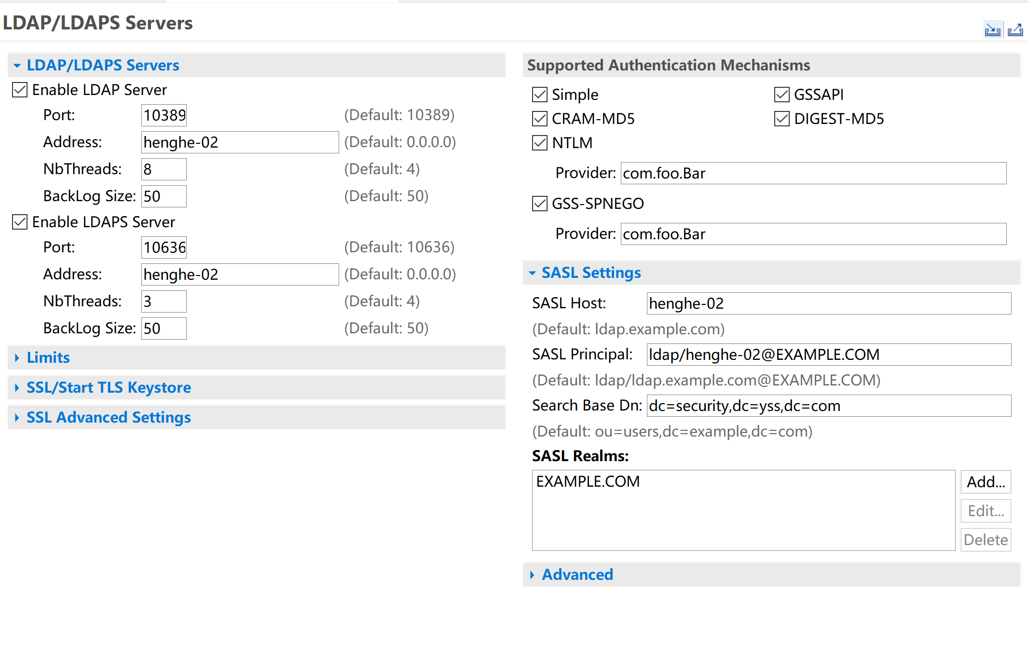Collapse the SASL Settings section
The width and height of the screenshot is (1028, 657).
(591, 273)
